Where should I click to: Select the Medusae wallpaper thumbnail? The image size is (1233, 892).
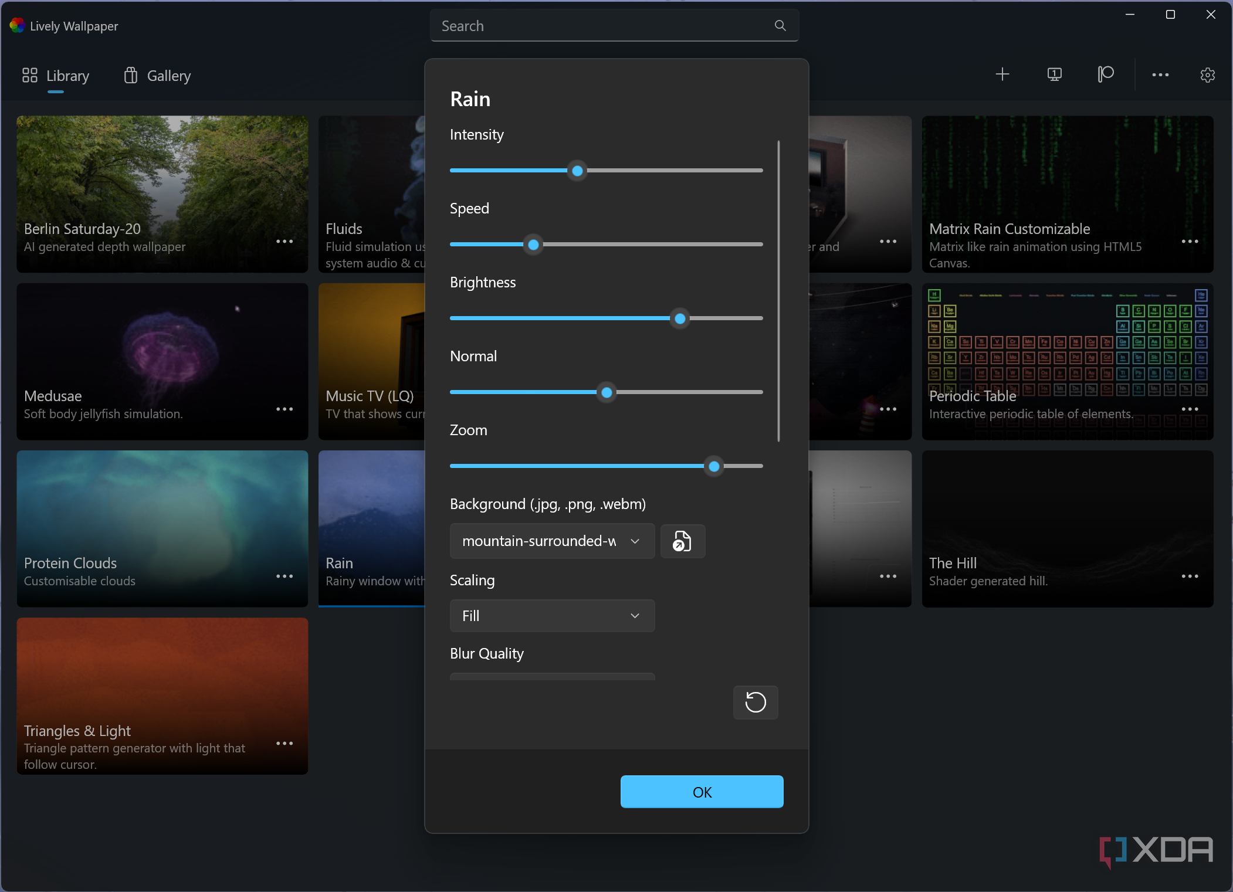(162, 352)
